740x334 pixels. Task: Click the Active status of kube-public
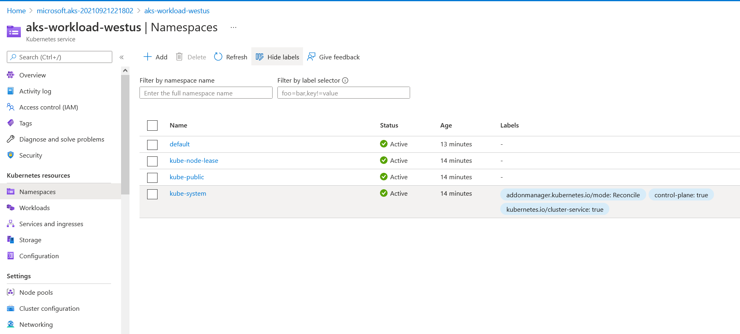pyautogui.click(x=394, y=177)
